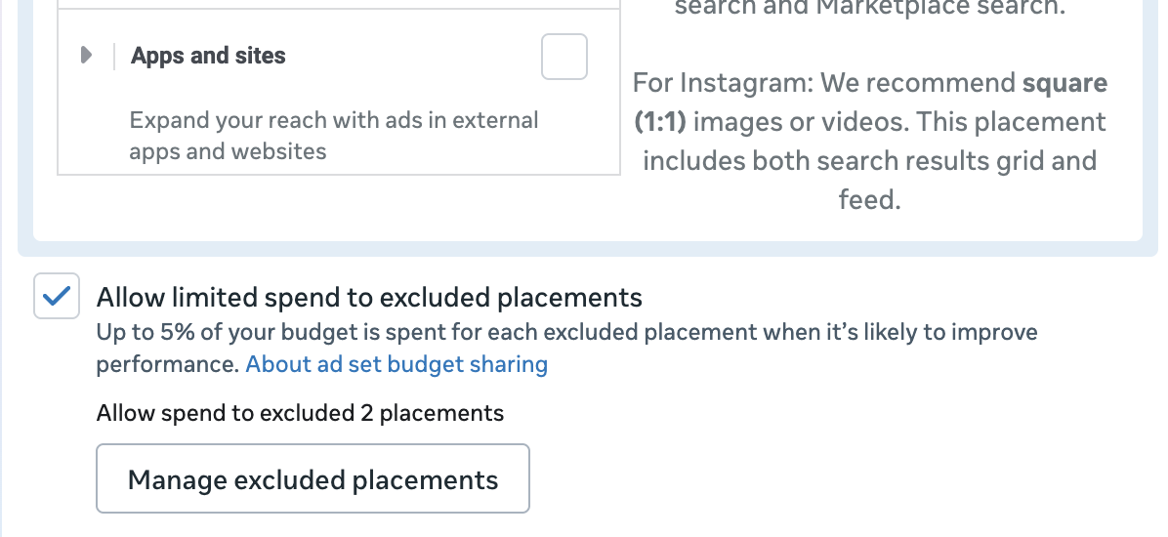Click the "Up to 5% of your budget" text
Image resolution: width=1168 pixels, height=537 pixels.
(566, 333)
